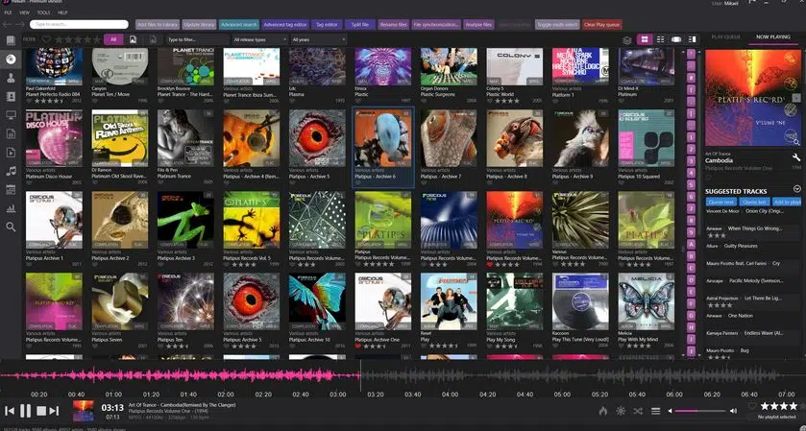Image resolution: width=806 pixels, height=431 pixels.
Task: Click the Update library button
Action: (x=199, y=24)
